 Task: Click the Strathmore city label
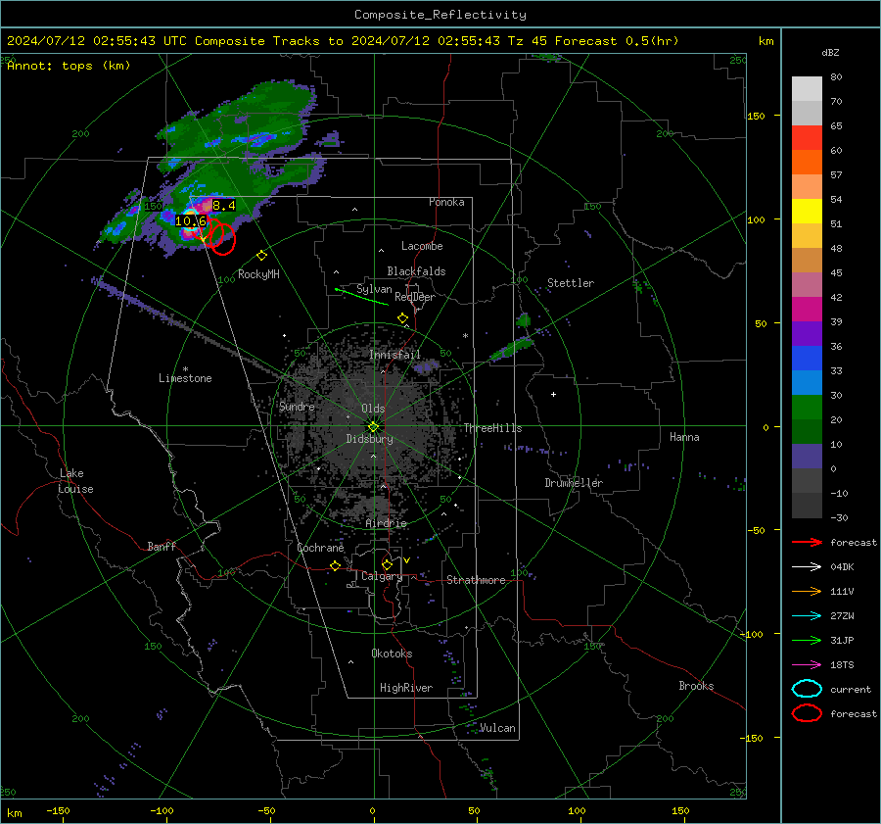476,580
